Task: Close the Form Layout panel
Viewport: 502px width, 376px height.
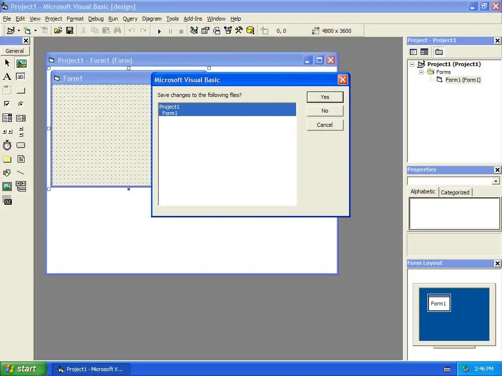Action: click(497, 263)
